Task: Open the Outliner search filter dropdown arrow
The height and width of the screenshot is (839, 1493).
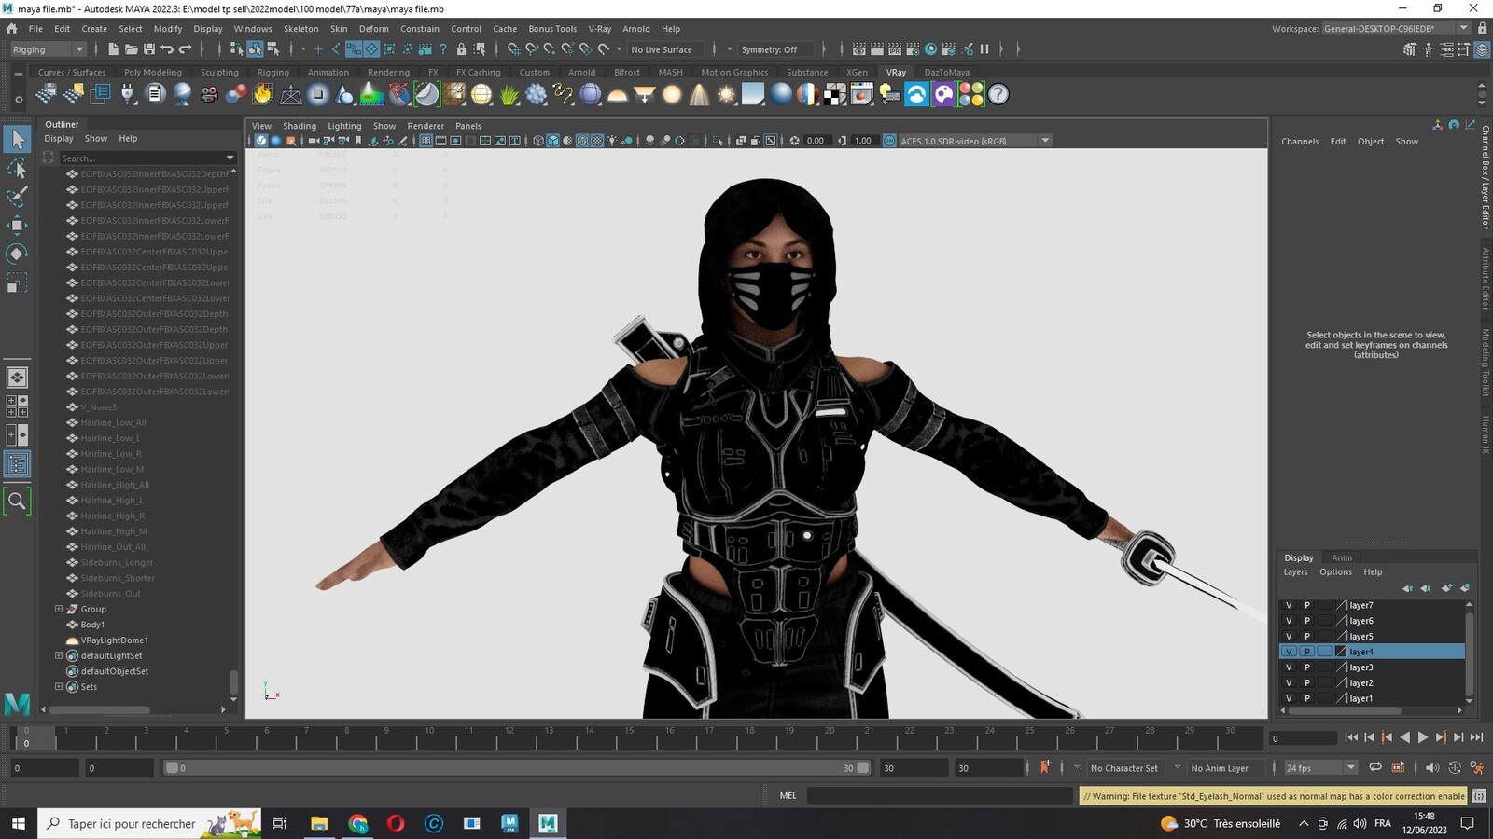Action: (230, 158)
